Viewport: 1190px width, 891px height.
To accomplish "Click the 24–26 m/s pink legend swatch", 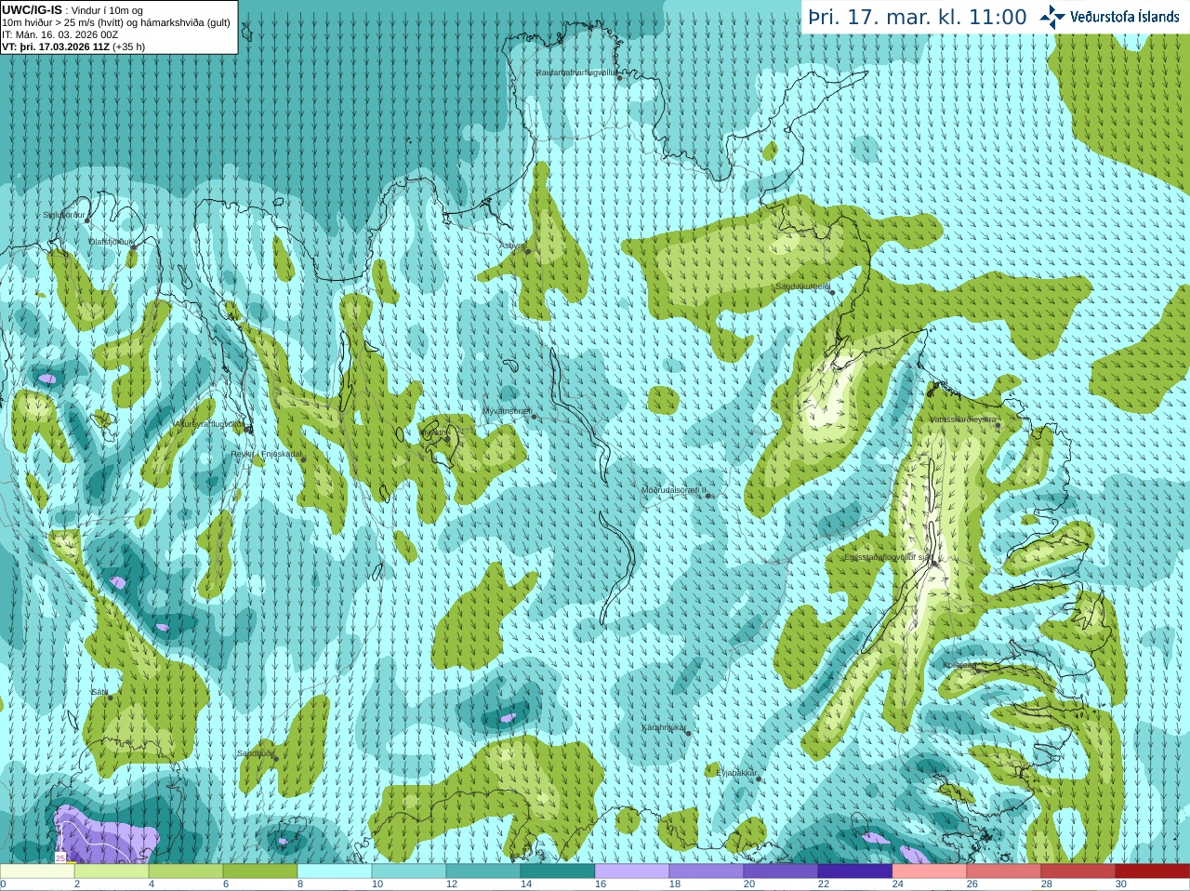I will coord(930,871).
